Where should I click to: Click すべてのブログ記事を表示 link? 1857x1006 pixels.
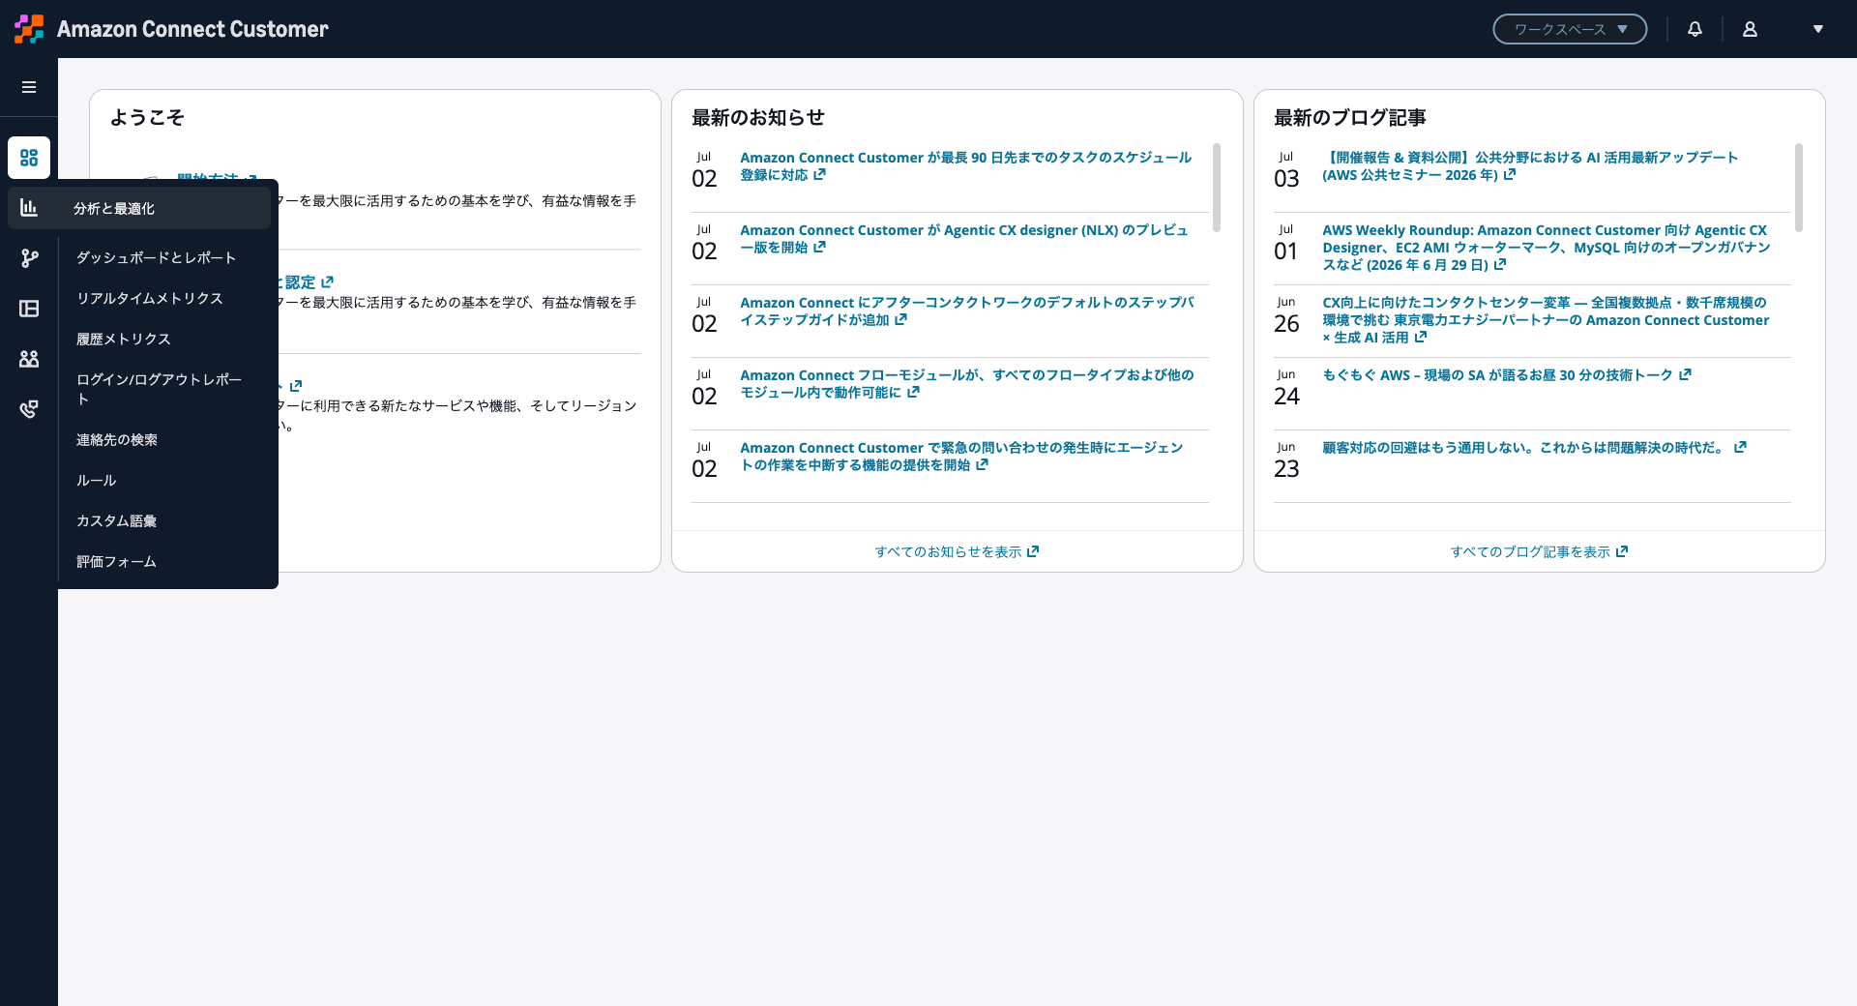tap(1539, 552)
